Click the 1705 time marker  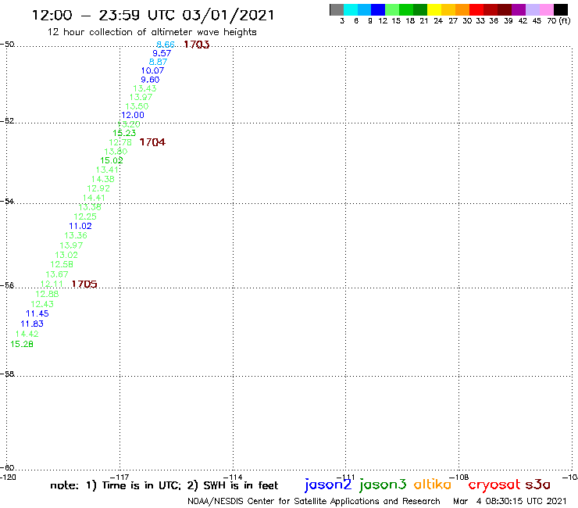tap(84, 284)
